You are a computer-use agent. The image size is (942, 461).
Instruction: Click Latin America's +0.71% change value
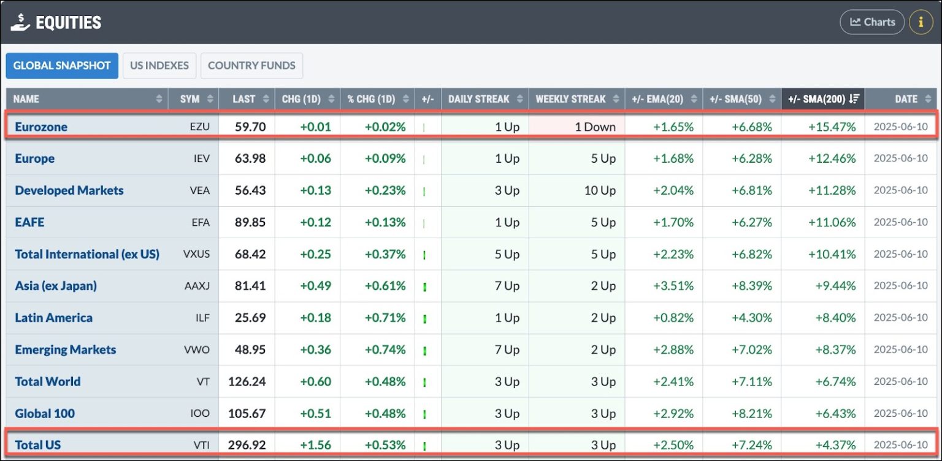tap(385, 318)
